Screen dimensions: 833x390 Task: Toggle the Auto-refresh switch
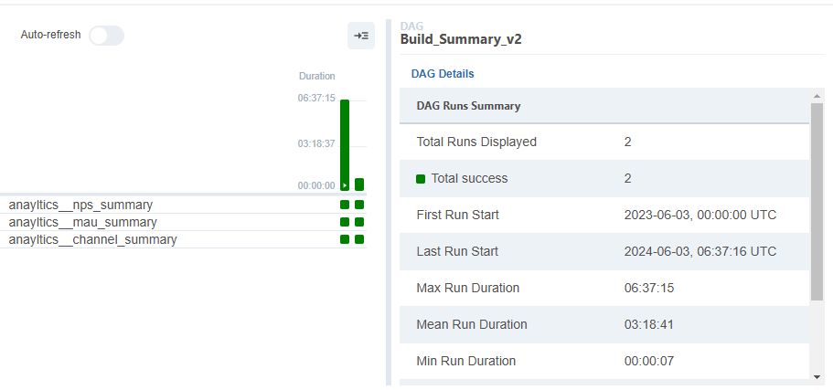pyautogui.click(x=106, y=36)
